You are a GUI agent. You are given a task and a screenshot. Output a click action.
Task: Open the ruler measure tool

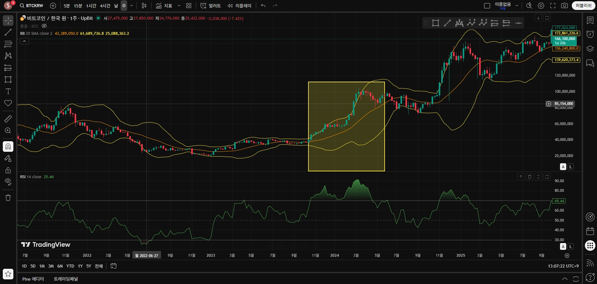[8, 119]
